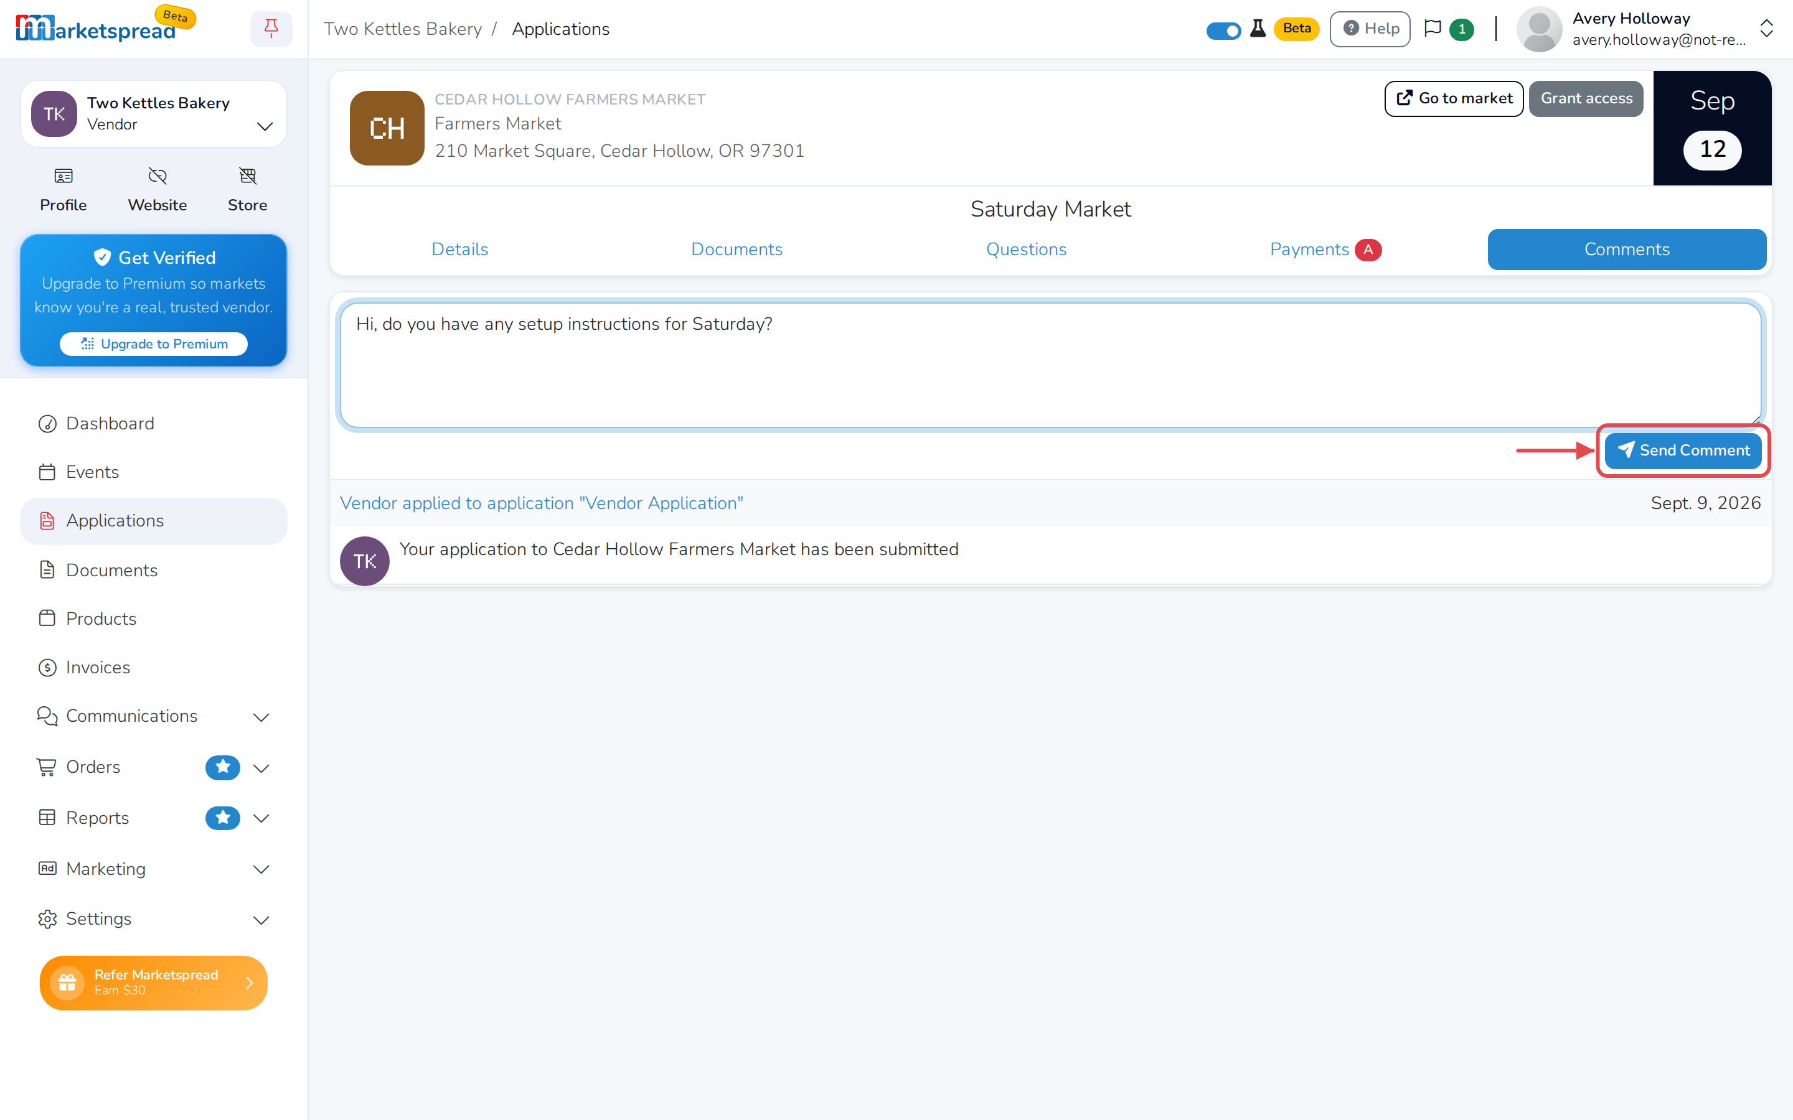Open the Vendor applied to application link
The height and width of the screenshot is (1120, 1793).
pyautogui.click(x=541, y=503)
